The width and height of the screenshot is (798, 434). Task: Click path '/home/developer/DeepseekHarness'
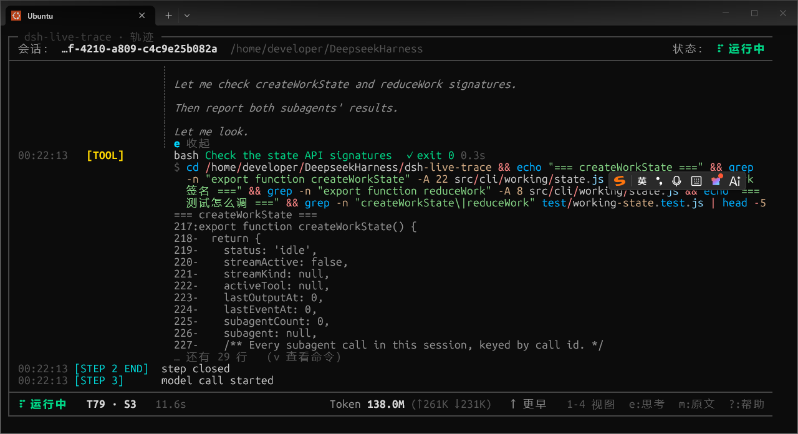pos(327,49)
